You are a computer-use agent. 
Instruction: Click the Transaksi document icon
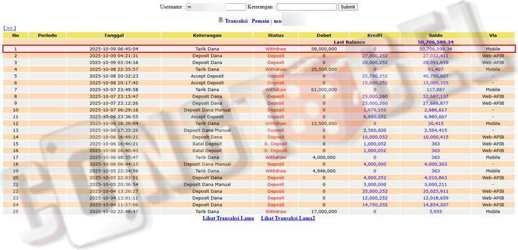tap(221, 20)
